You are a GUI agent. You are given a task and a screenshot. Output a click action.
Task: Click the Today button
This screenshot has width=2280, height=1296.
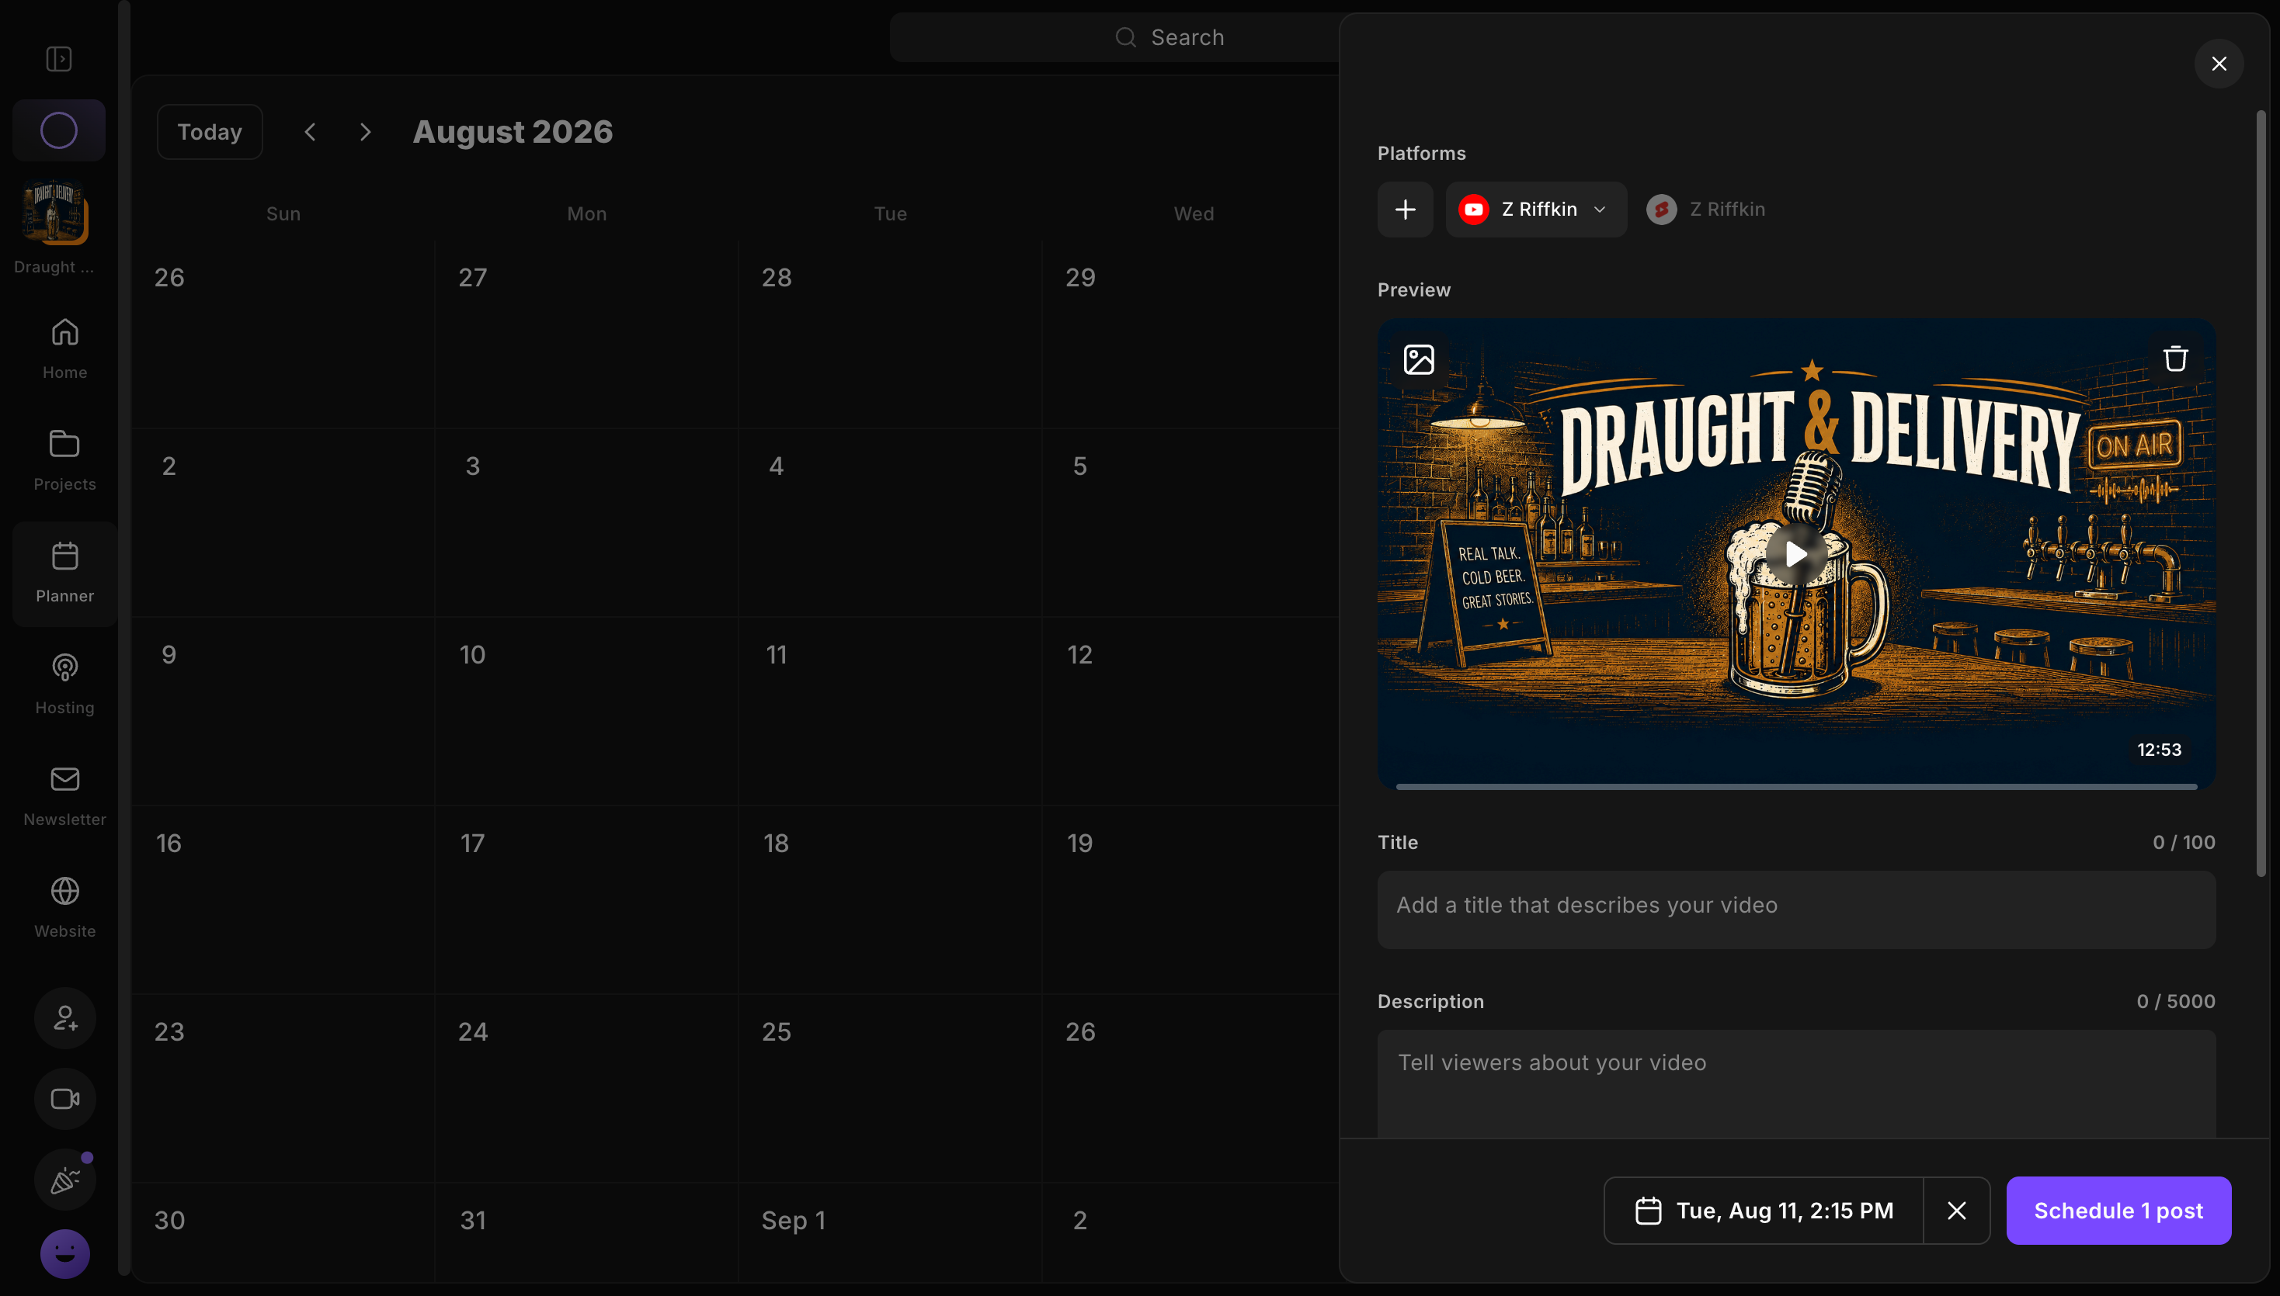[x=210, y=132]
